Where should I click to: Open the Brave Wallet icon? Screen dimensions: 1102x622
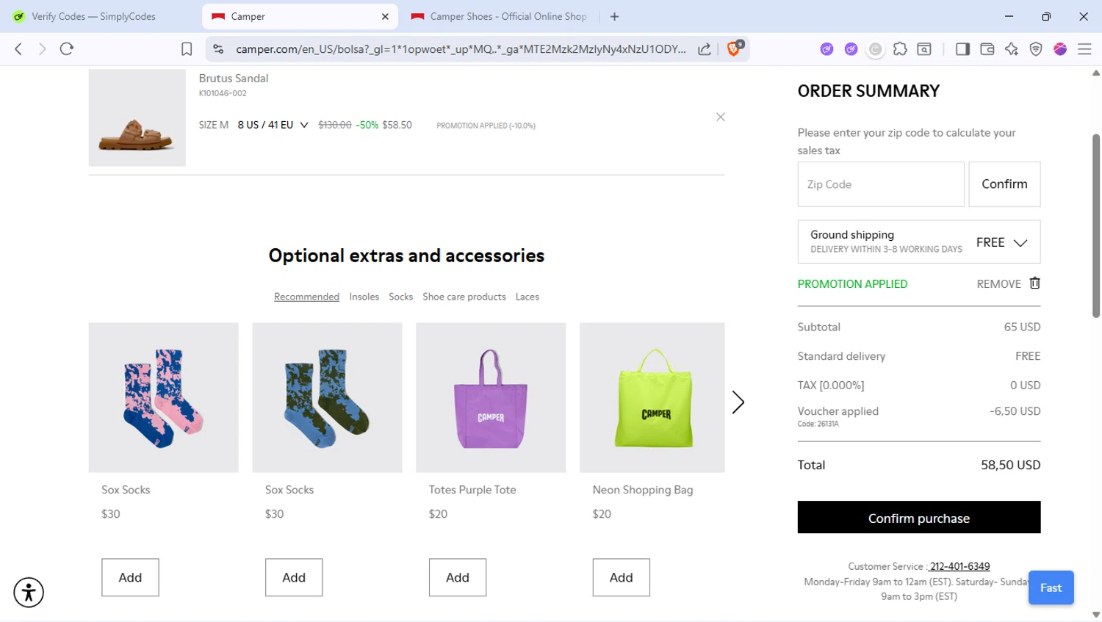(987, 49)
